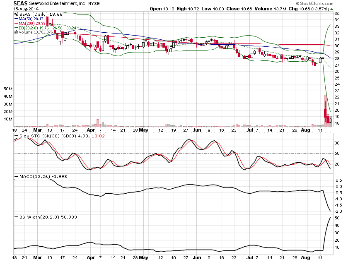Click the Aug label on price chart axis

coord(305,130)
